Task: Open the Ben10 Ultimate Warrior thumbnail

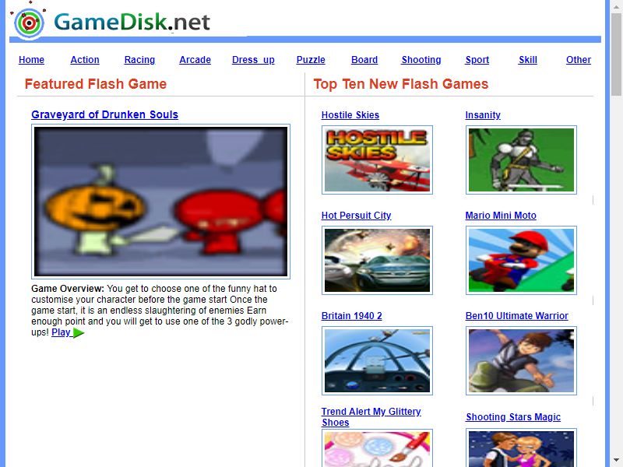Action: coord(521,361)
